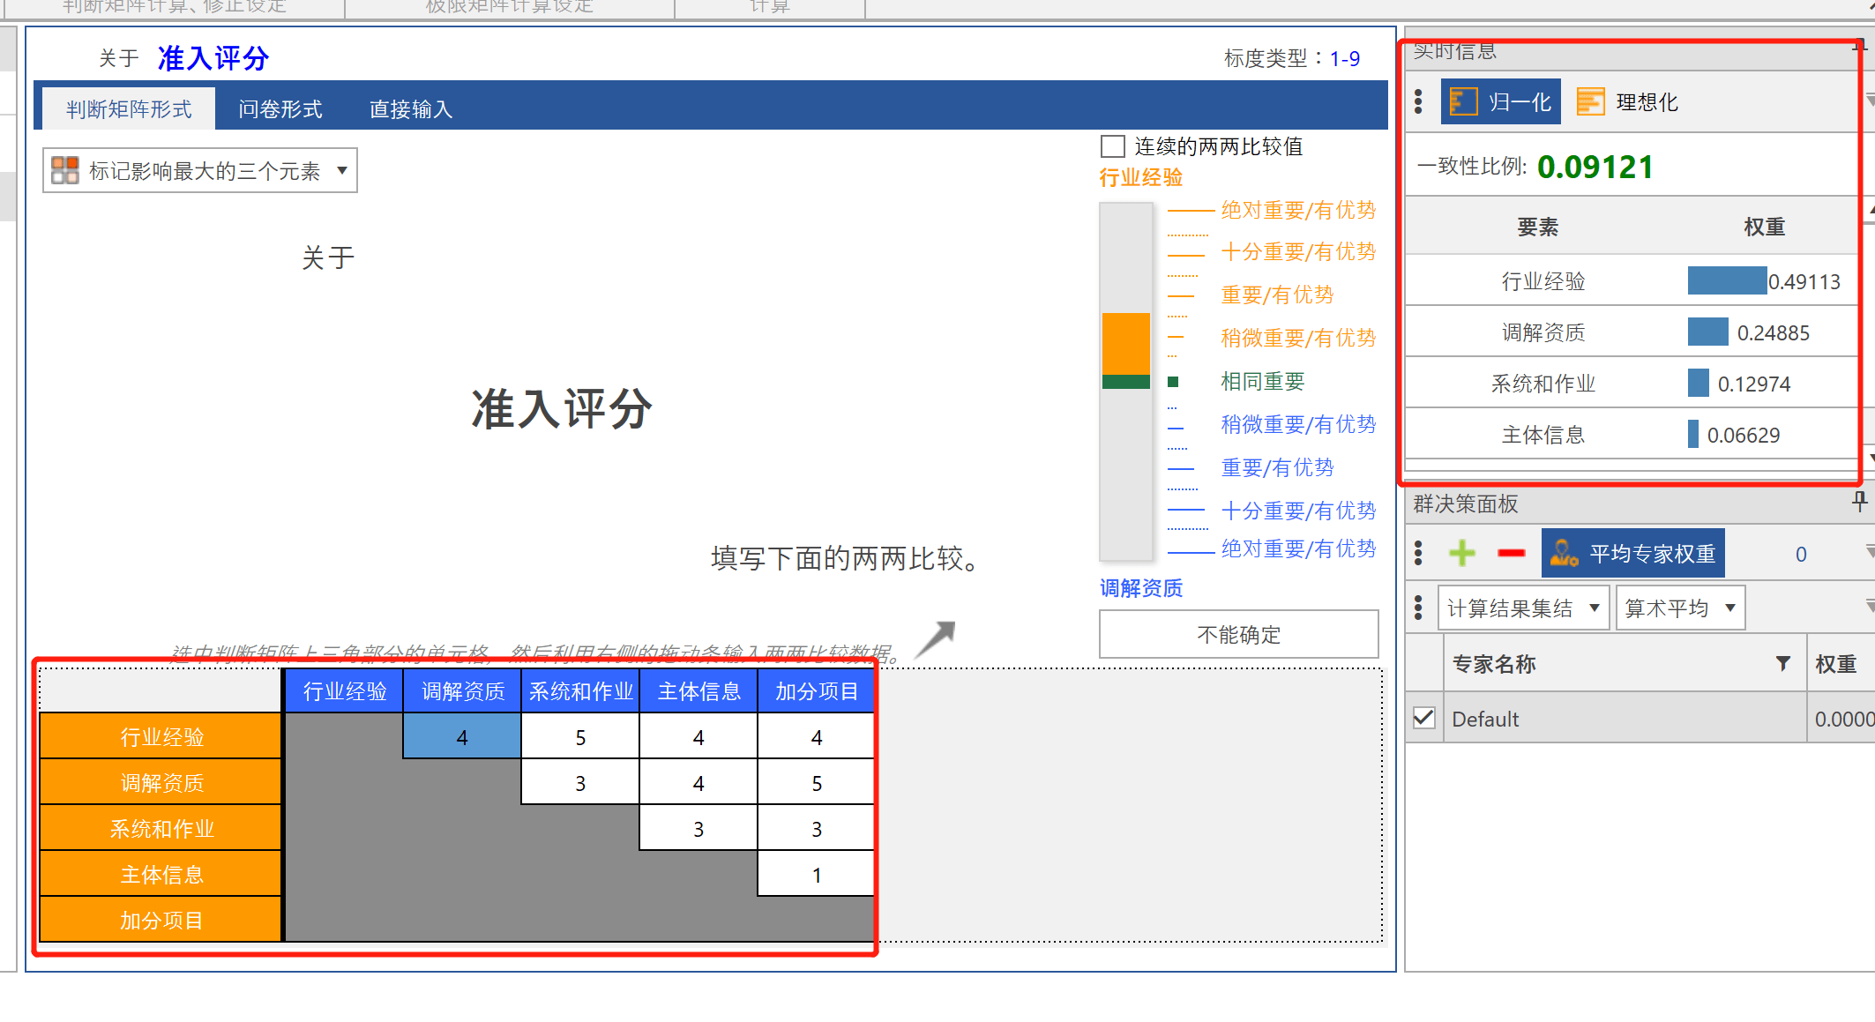Click 平均专家权重 average expert weight button
The height and width of the screenshot is (1022, 1875).
(1633, 554)
